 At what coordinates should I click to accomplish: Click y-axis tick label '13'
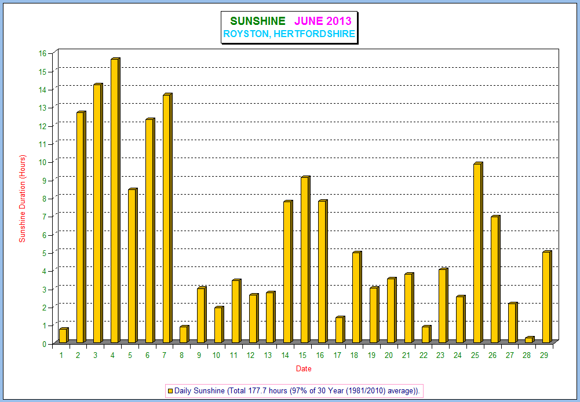click(43, 108)
